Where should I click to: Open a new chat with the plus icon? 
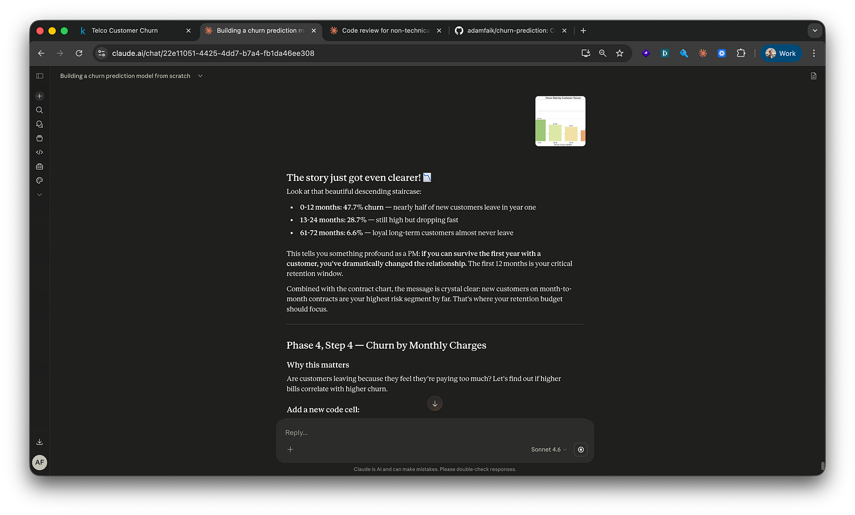[x=39, y=96]
